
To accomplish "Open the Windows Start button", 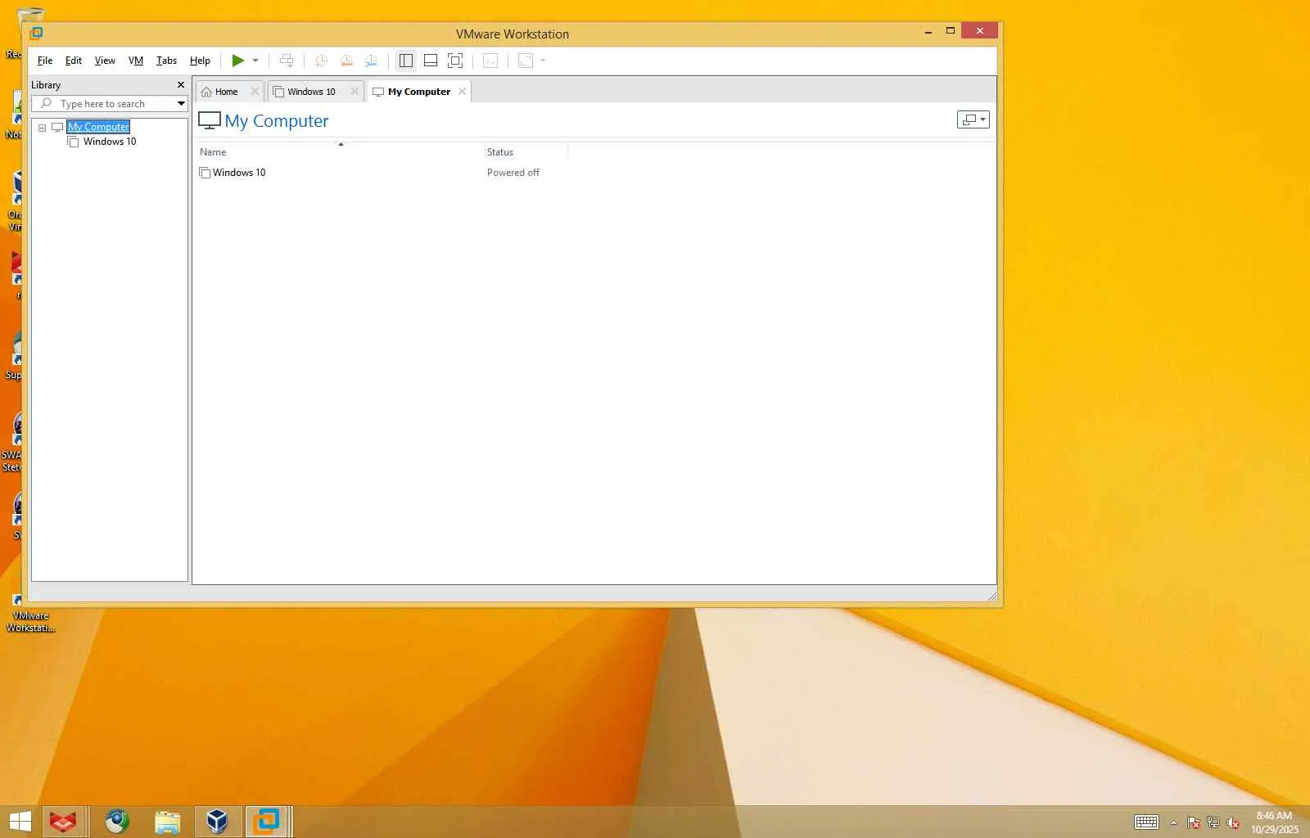I will 20,822.
